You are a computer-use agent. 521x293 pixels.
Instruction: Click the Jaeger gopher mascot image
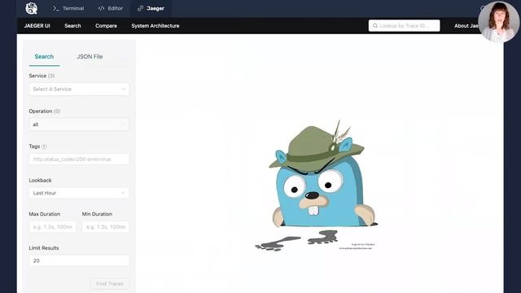coord(317,185)
